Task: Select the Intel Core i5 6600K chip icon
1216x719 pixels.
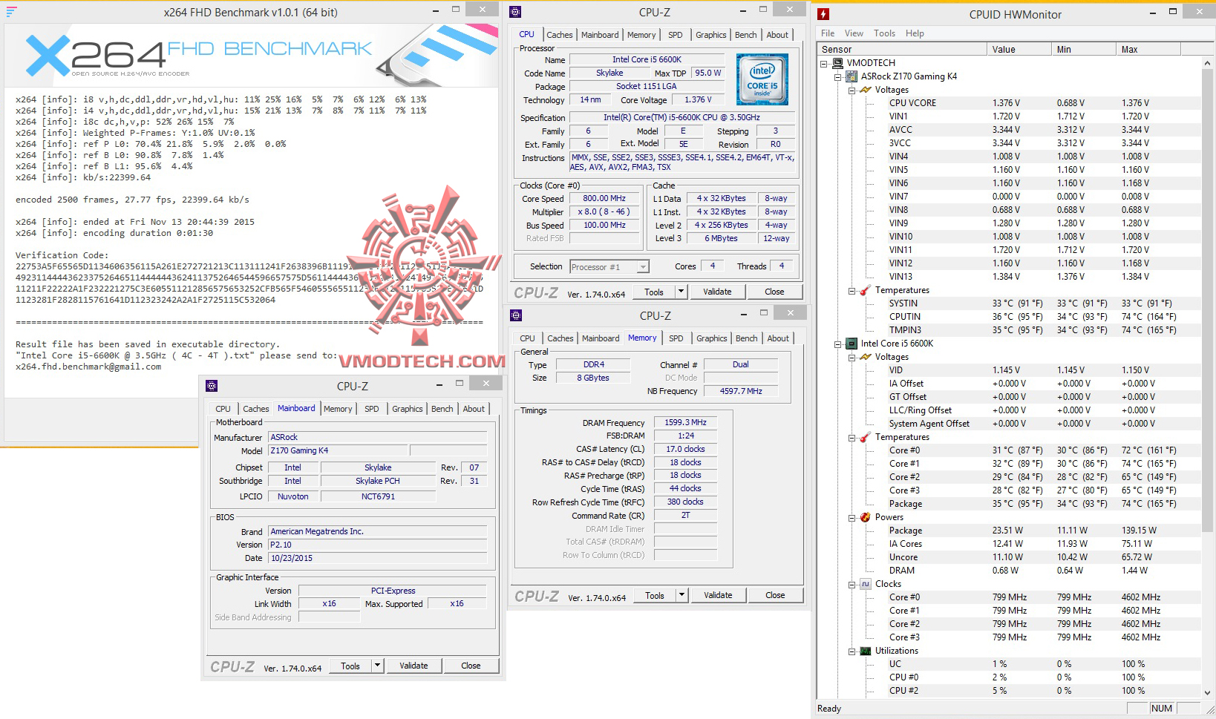Action: [852, 344]
